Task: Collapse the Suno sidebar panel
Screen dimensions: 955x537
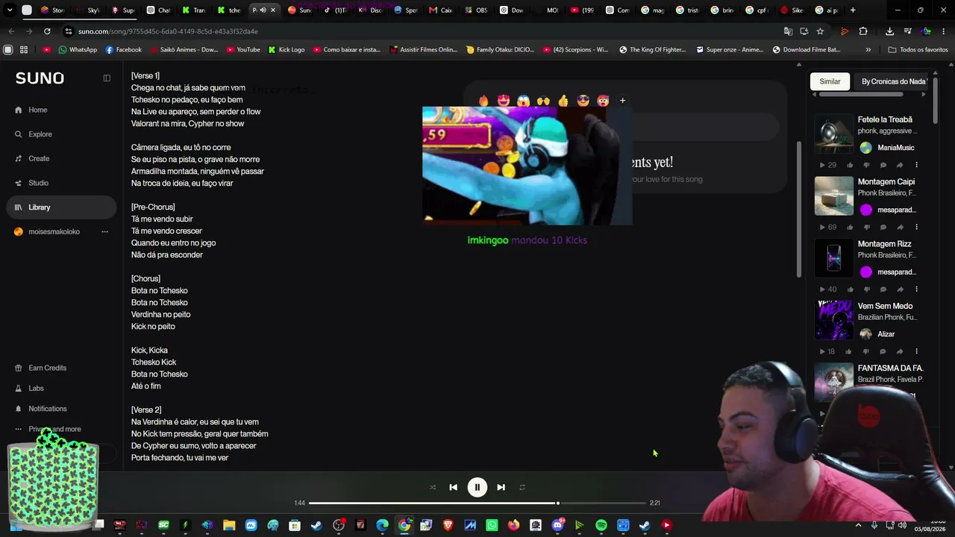Action: 107,78
